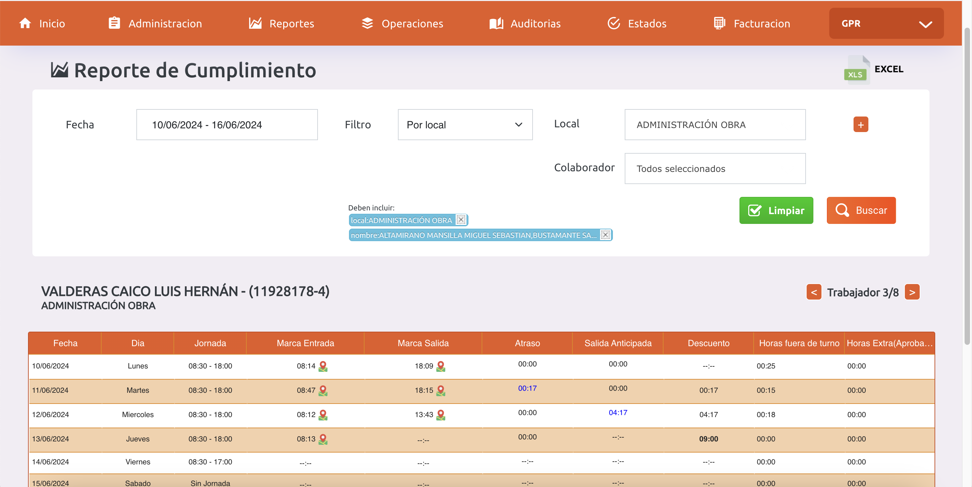Open map pin for 13:43 exit on 12/06/2024
The height and width of the screenshot is (487, 972).
click(441, 415)
